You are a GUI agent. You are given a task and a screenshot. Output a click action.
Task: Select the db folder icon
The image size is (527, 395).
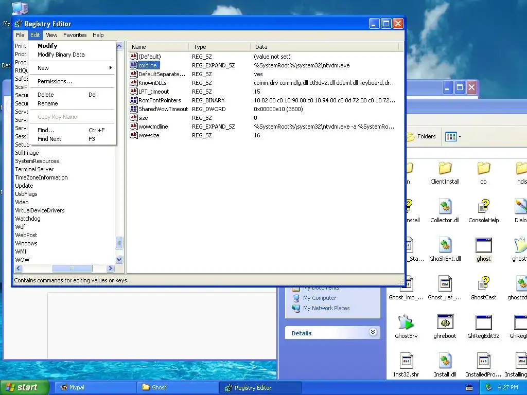tap(484, 168)
